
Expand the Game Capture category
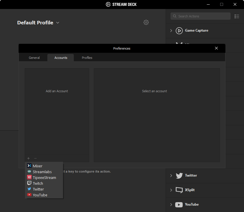pyautogui.click(x=171, y=30)
